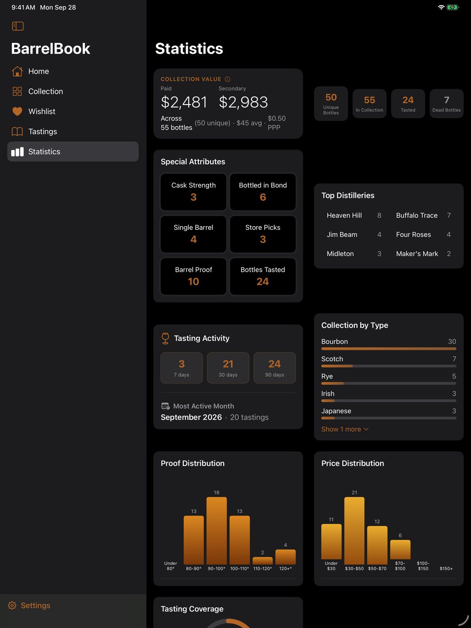Click September 2026 most active month
Image resolution: width=471 pixels, height=628 pixels.
(191, 417)
